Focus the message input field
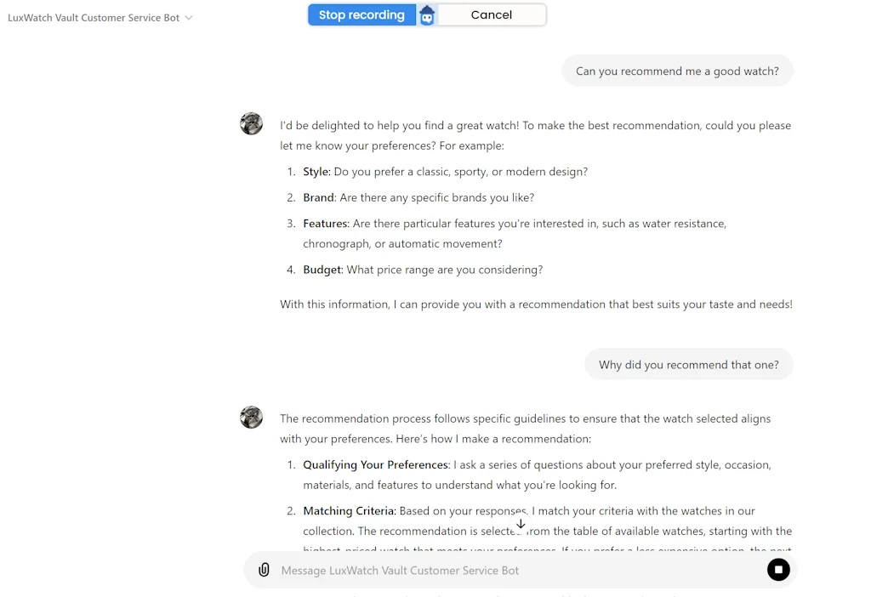This screenshot has height=597, width=871. (x=510, y=570)
